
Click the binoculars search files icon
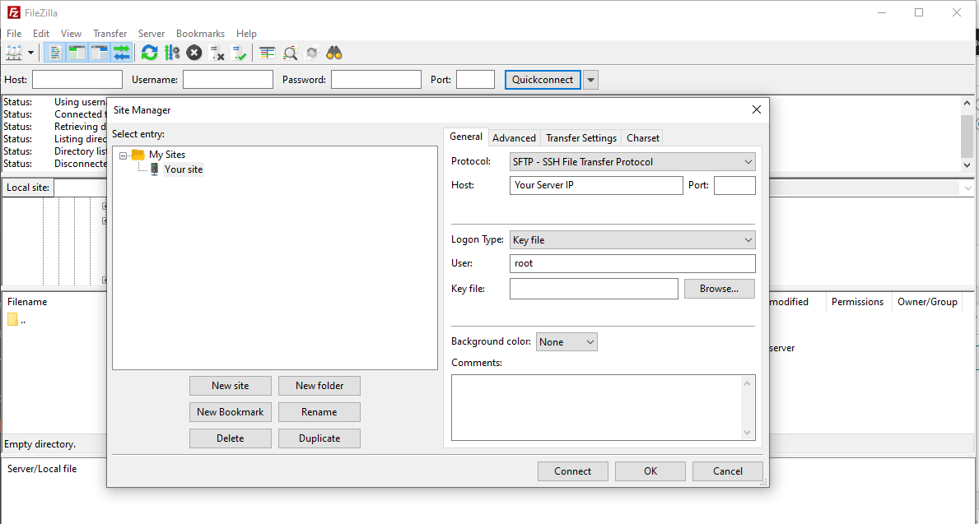pos(334,53)
